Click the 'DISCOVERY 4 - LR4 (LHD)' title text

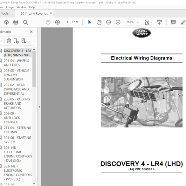pos(141,164)
